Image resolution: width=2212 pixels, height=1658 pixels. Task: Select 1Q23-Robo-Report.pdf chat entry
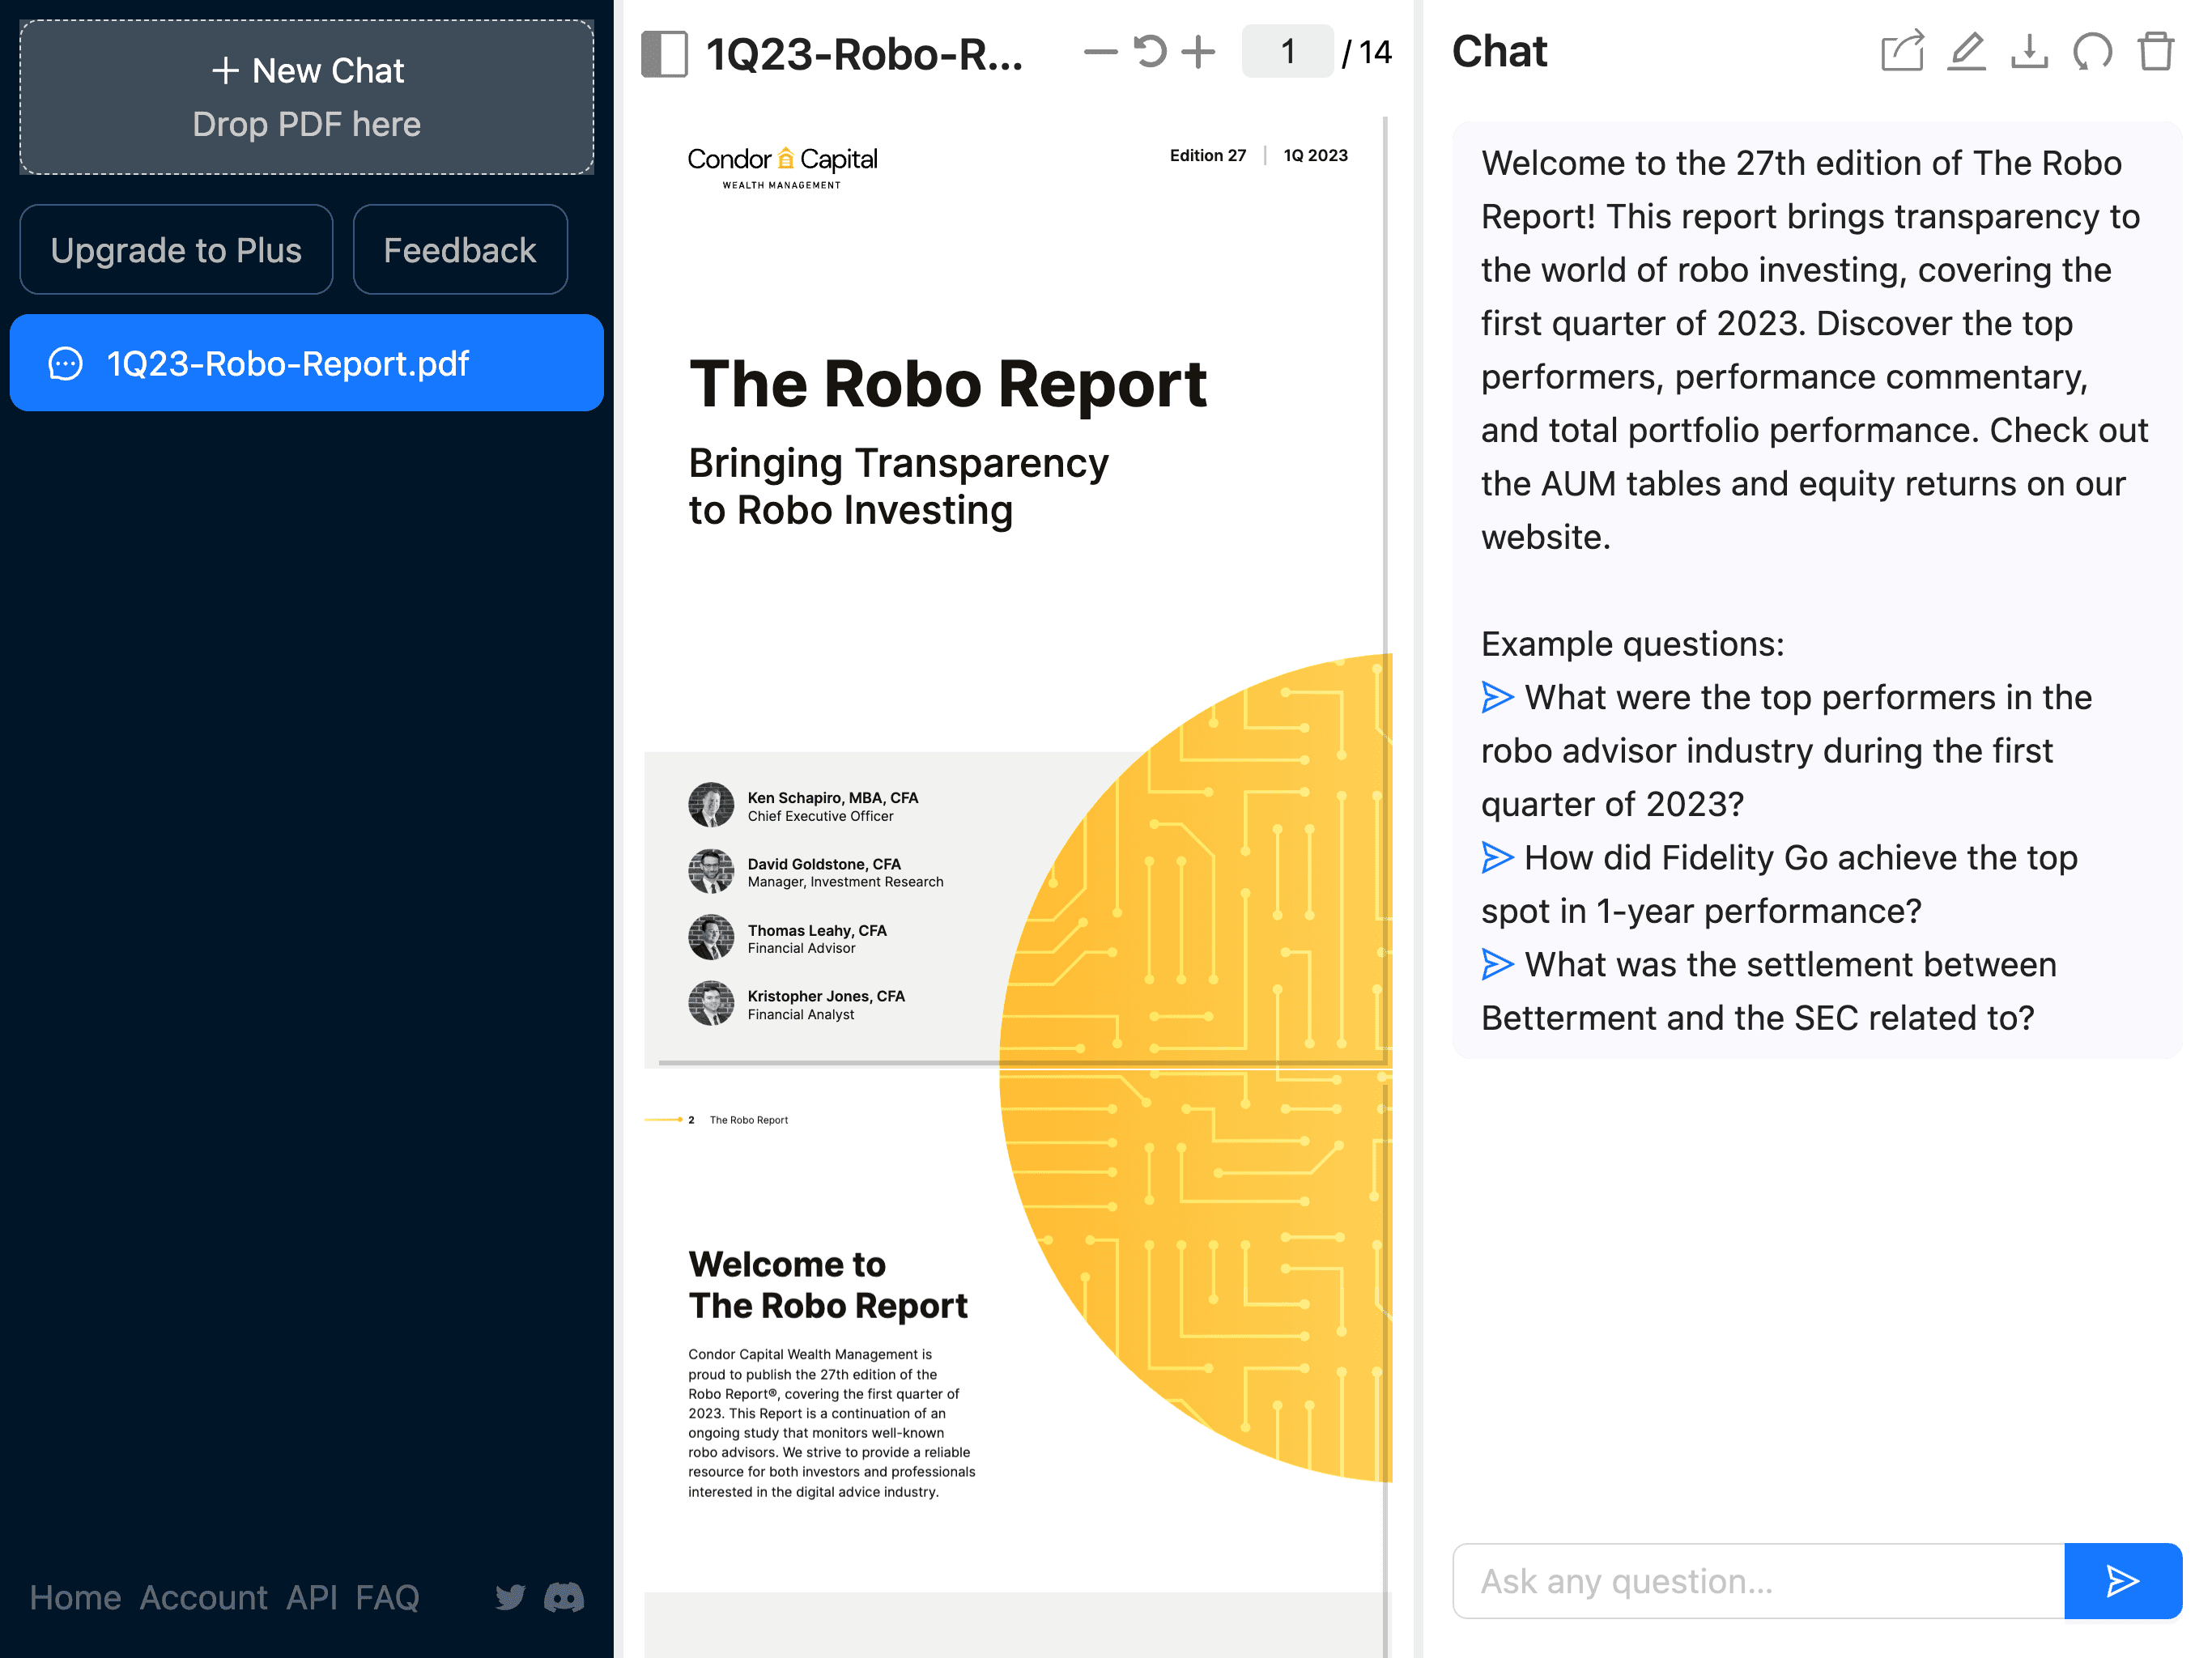[x=307, y=363]
